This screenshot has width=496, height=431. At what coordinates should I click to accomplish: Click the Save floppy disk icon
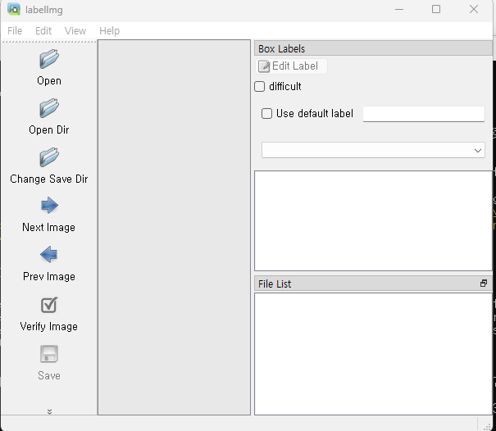49,354
